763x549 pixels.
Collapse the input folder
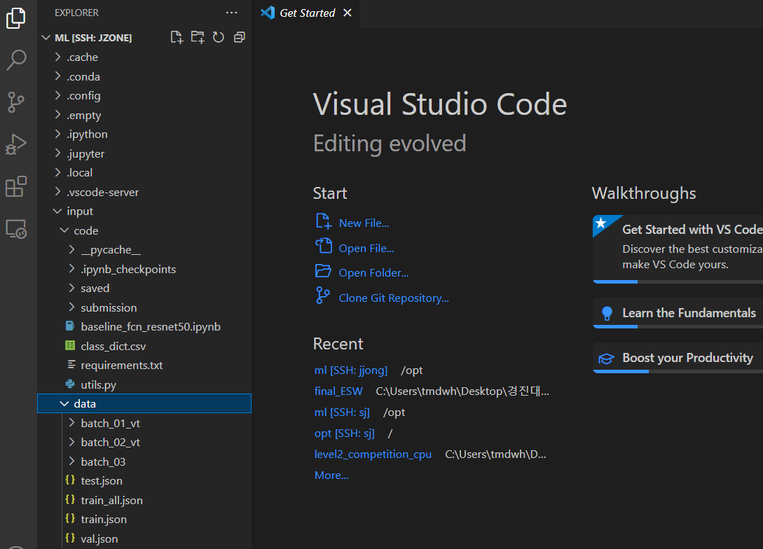[144, 211]
